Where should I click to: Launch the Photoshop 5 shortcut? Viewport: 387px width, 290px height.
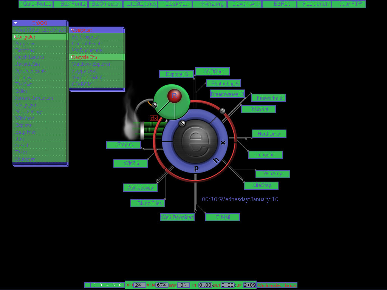click(223, 83)
